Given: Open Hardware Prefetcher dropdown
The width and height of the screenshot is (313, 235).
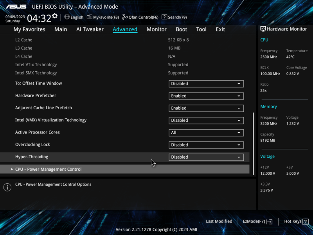Looking at the screenshot, I should pos(206,96).
